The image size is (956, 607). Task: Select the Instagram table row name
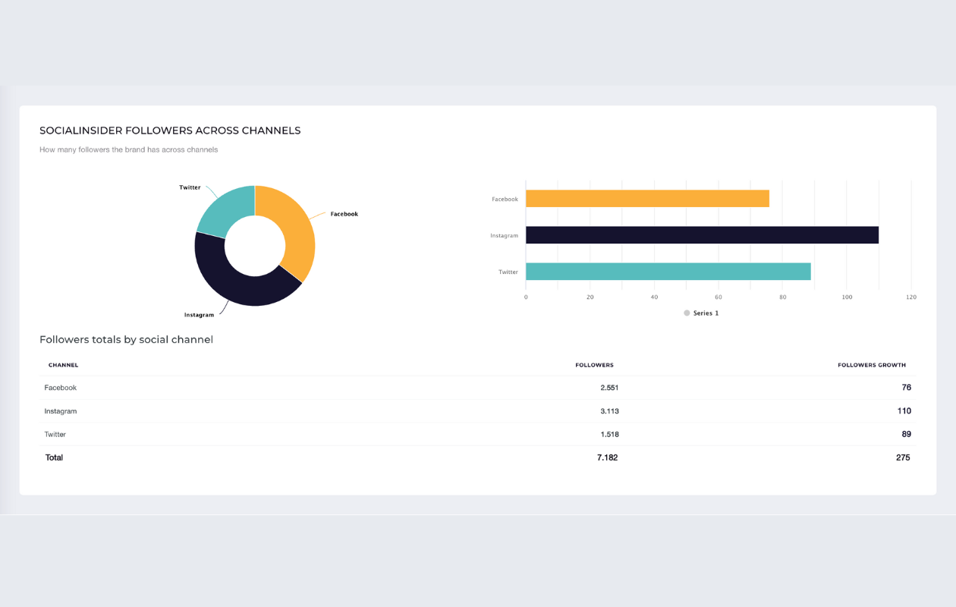60,411
